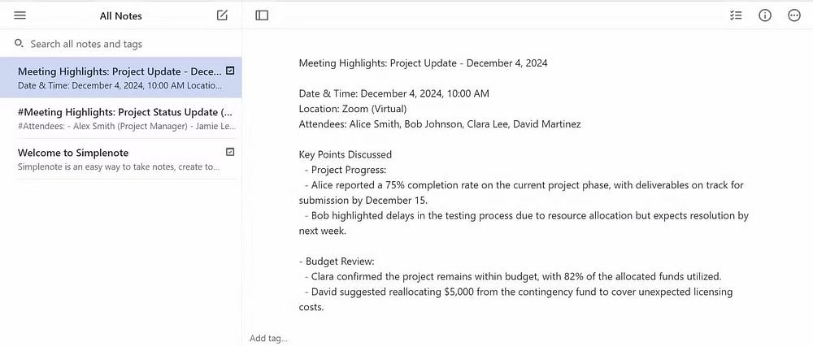813x346 pixels.
Task: Click the Attendees line in the editor
Action: tap(439, 124)
